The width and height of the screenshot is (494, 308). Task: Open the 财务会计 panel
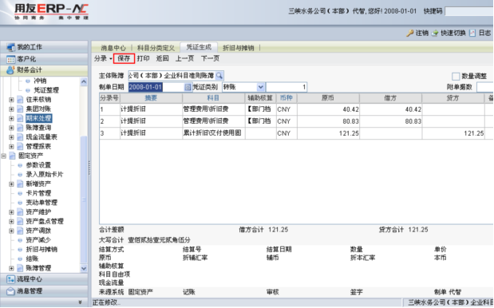tap(44, 70)
